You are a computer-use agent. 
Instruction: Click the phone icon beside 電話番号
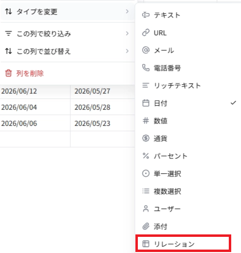(146, 68)
